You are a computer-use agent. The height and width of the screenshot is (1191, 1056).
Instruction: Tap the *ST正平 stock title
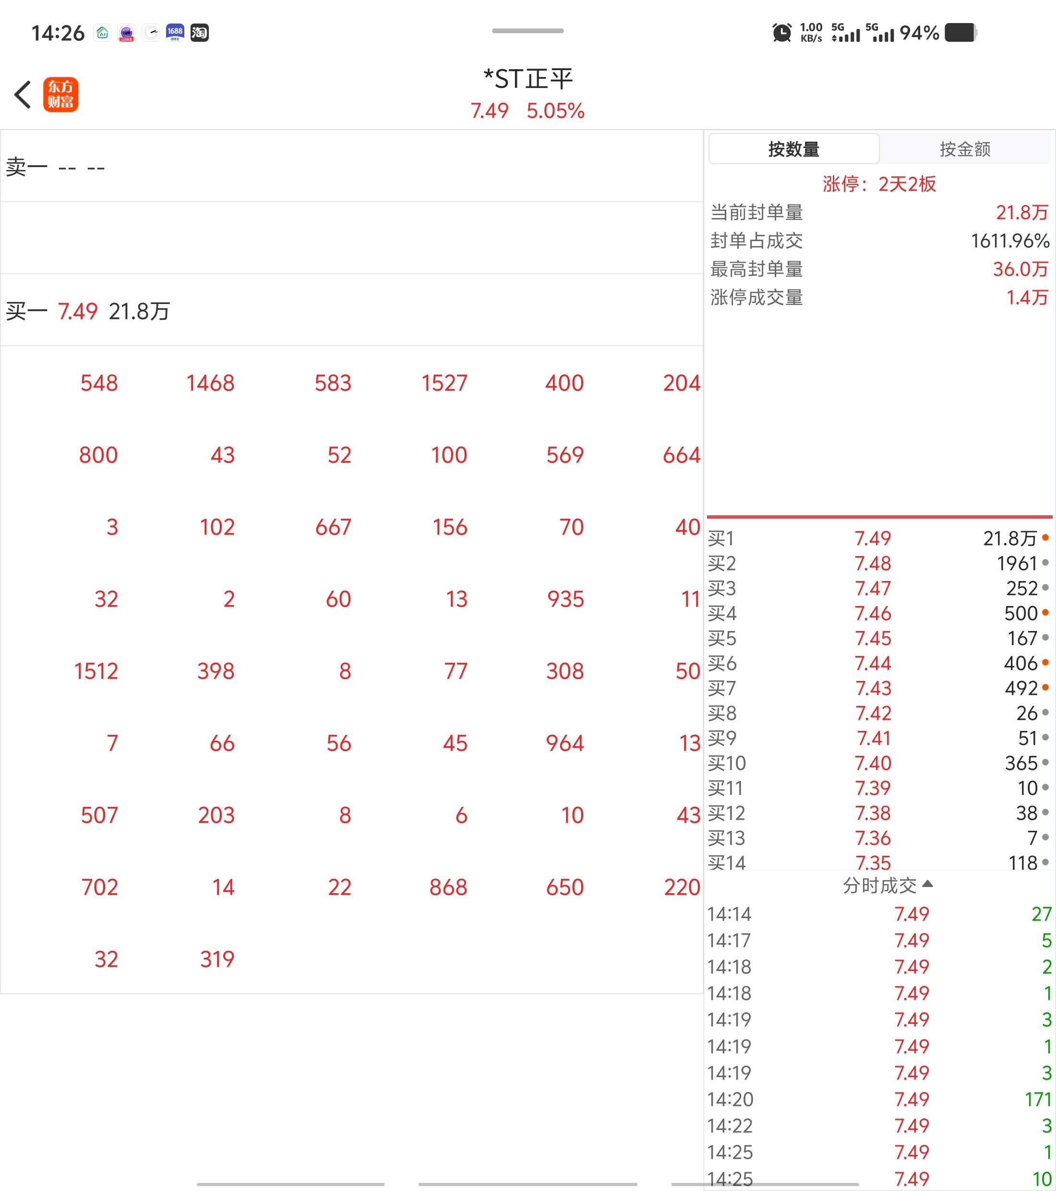(x=528, y=79)
